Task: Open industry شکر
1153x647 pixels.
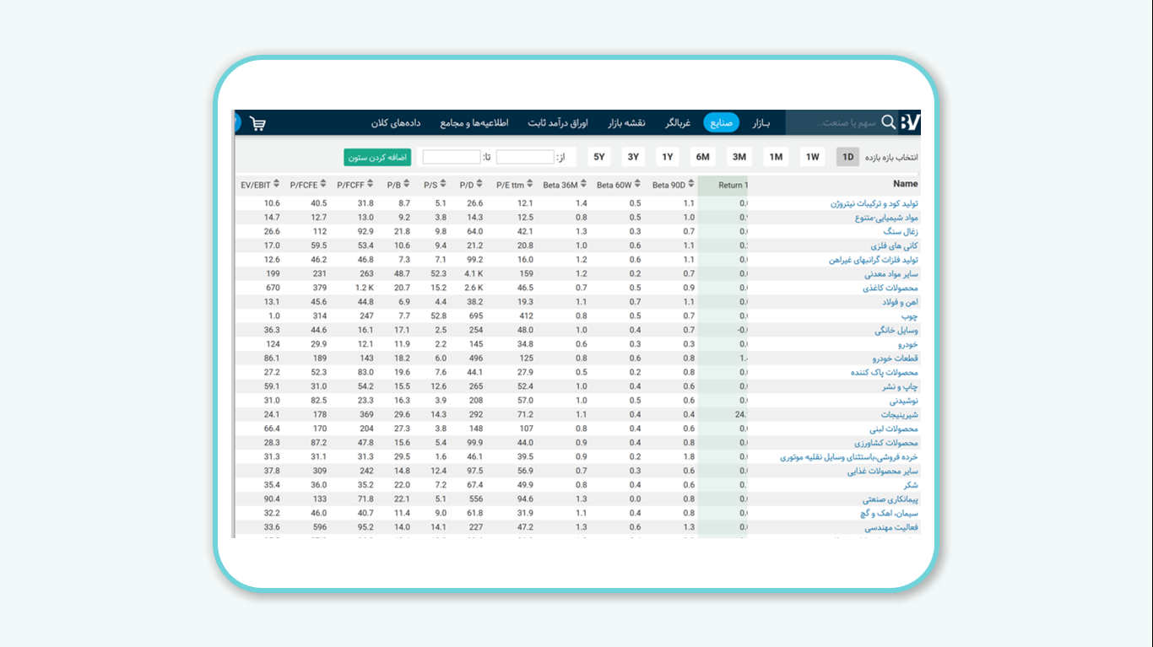Action: 911,485
